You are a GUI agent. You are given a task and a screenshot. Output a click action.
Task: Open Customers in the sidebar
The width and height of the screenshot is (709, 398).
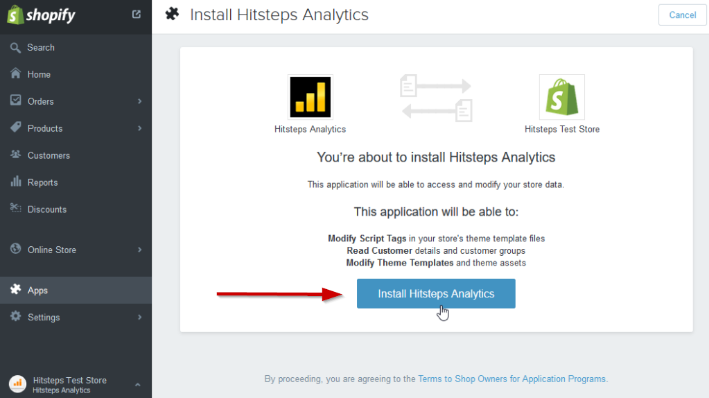(x=76, y=155)
